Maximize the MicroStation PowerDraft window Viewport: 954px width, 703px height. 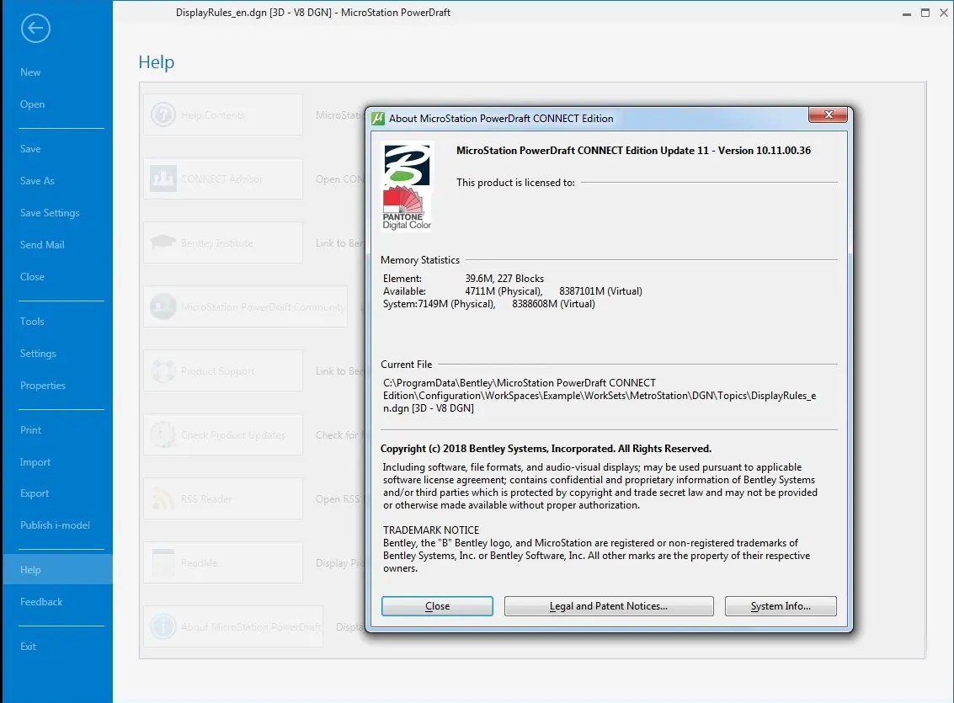(925, 13)
